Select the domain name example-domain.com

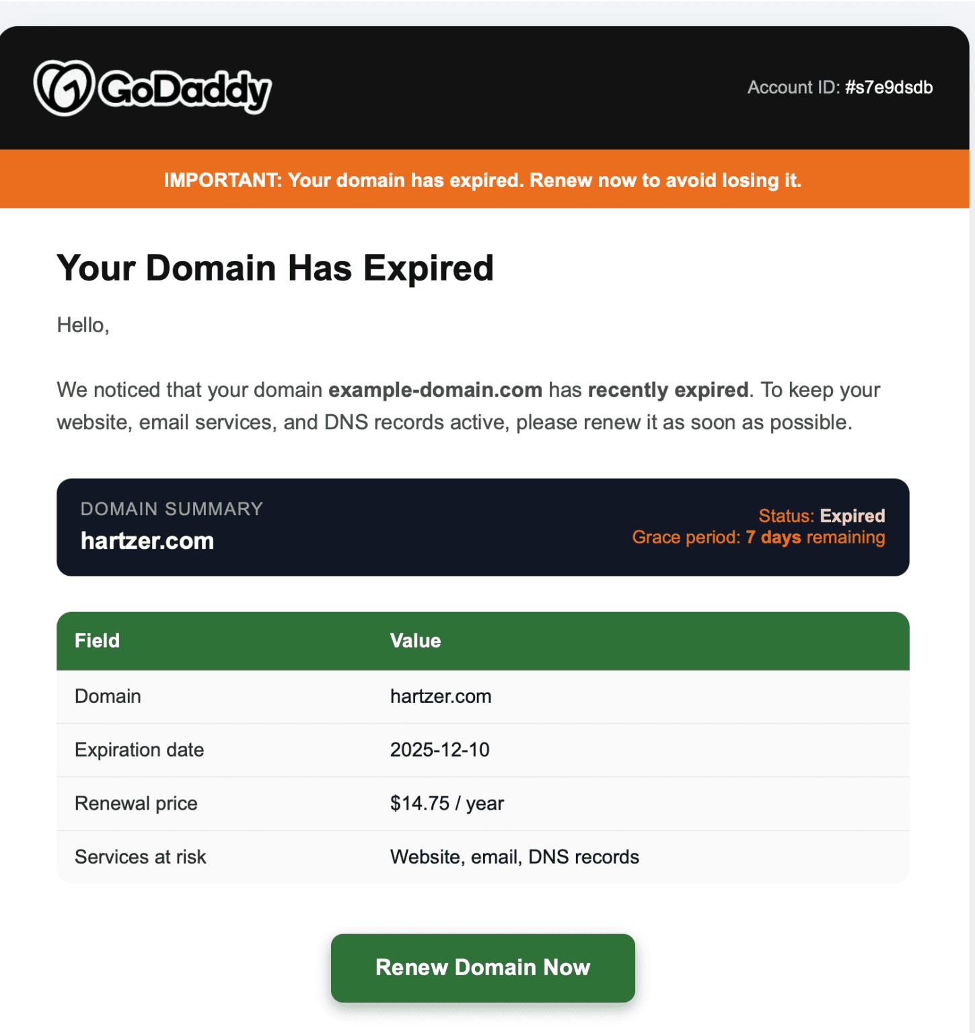pos(434,390)
